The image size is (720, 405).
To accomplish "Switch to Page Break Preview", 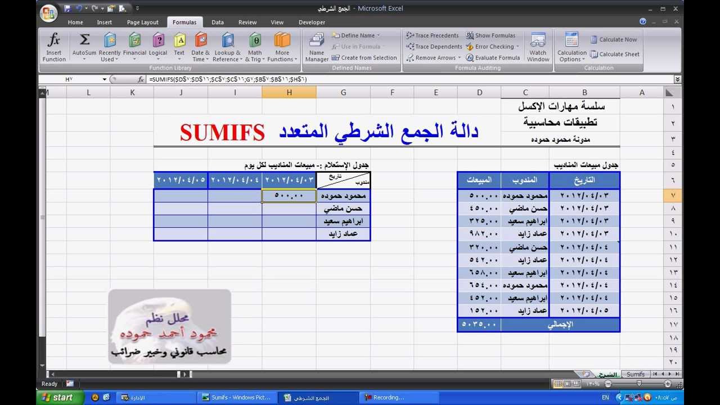I will click(x=576, y=384).
